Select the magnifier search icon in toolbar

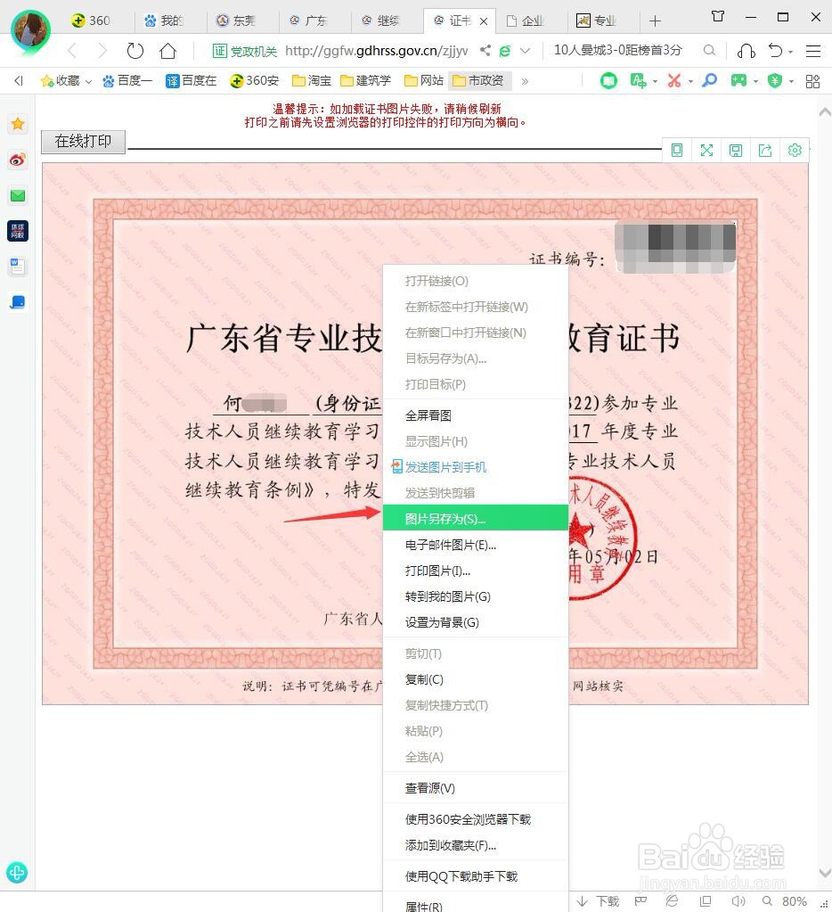(709, 80)
